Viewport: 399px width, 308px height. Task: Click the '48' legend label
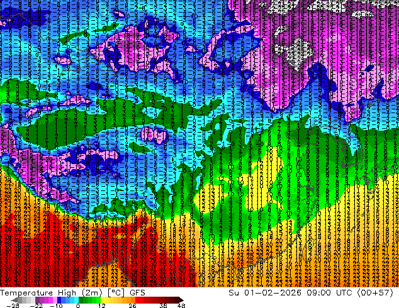click(181, 305)
